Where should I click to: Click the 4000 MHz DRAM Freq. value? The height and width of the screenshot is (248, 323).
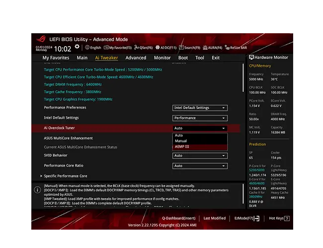pos(278,119)
